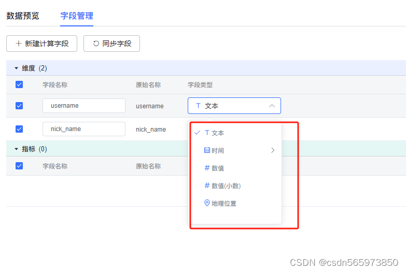Click the 字段名称 header under 维度
The image size is (406, 271).
click(55, 85)
